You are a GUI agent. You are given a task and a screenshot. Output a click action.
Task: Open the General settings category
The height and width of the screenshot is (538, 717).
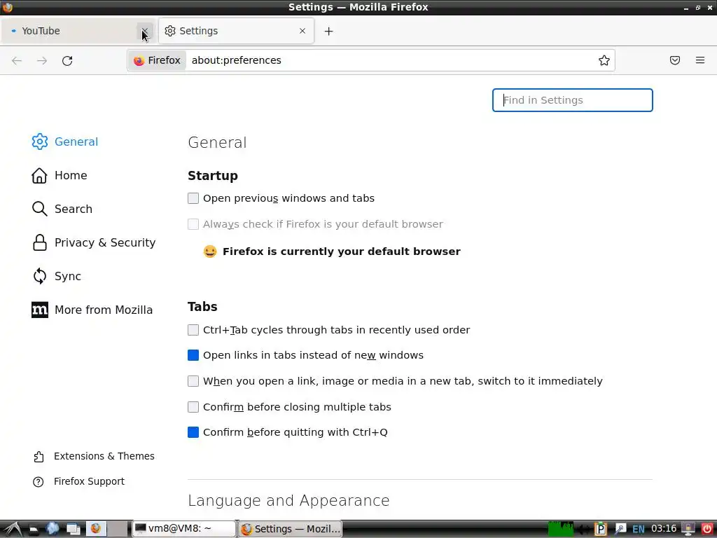coord(65,142)
